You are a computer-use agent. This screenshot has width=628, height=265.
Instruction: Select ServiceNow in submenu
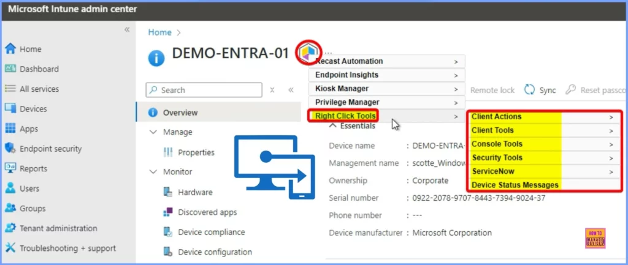click(543, 171)
